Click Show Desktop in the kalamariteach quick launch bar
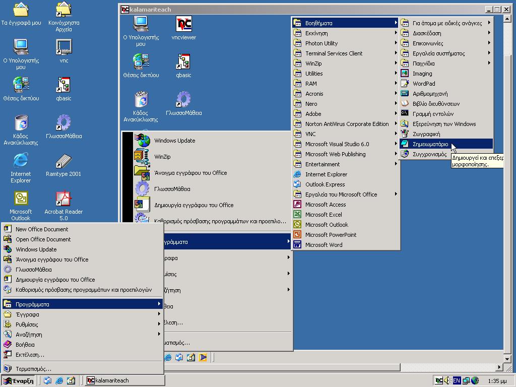The height and width of the screenshot is (387, 516). (191, 357)
